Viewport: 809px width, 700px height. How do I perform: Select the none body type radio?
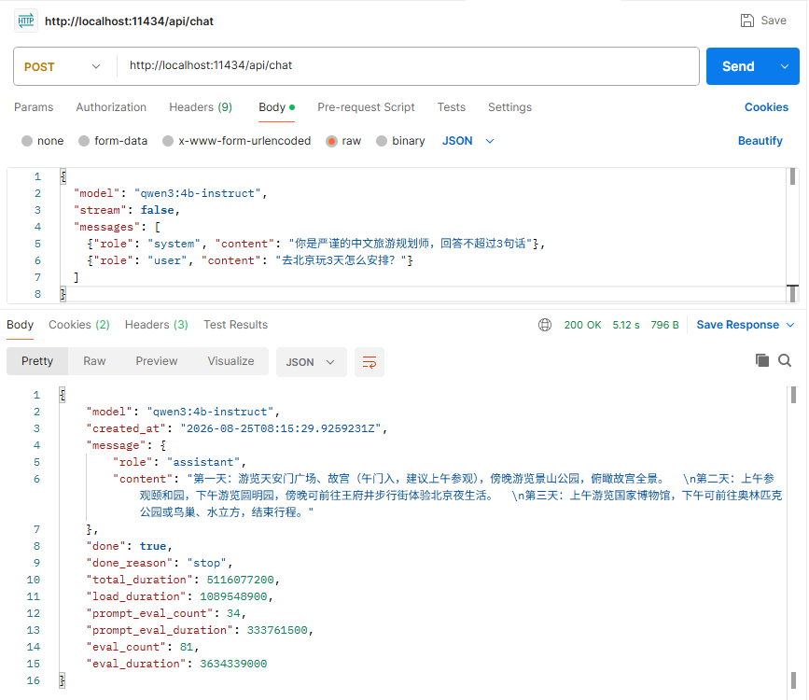[27, 141]
